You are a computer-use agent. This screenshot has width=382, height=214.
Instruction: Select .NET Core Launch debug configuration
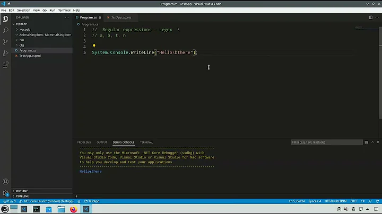(46, 201)
